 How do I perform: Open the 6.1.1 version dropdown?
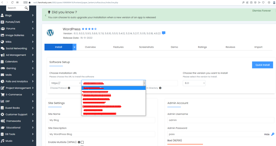click(194, 83)
